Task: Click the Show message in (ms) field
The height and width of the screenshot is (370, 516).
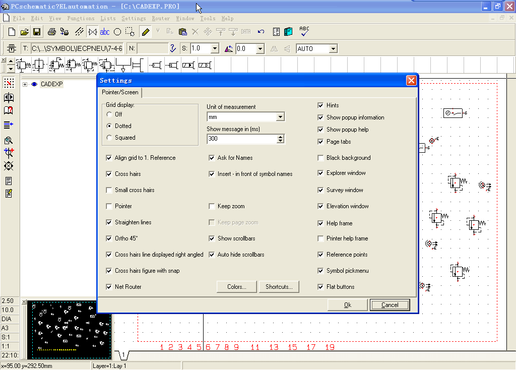Action: click(x=242, y=139)
